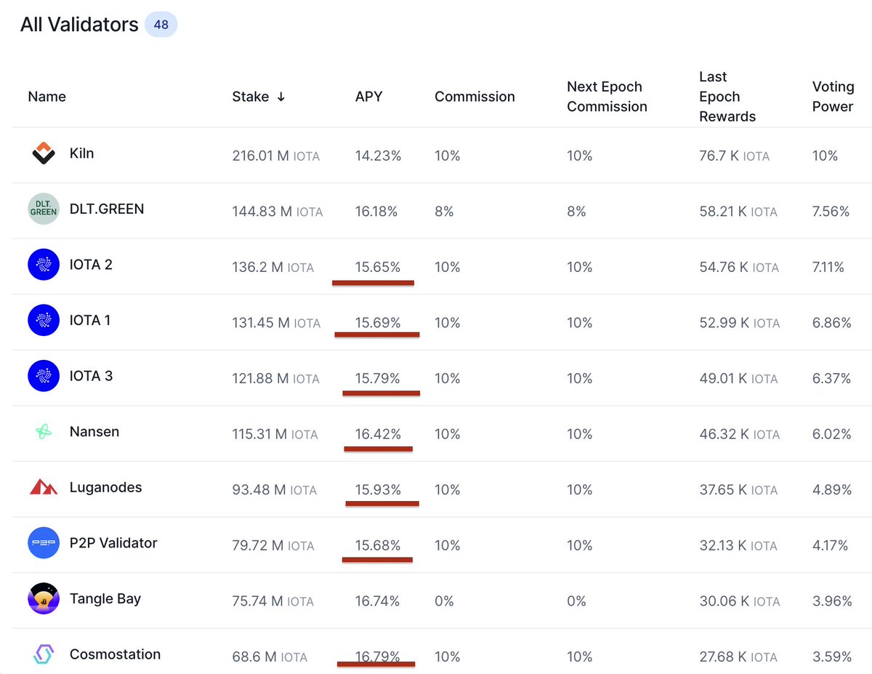The height and width of the screenshot is (674, 872).
Task: Sort validators by APY column
Action: 368,96
